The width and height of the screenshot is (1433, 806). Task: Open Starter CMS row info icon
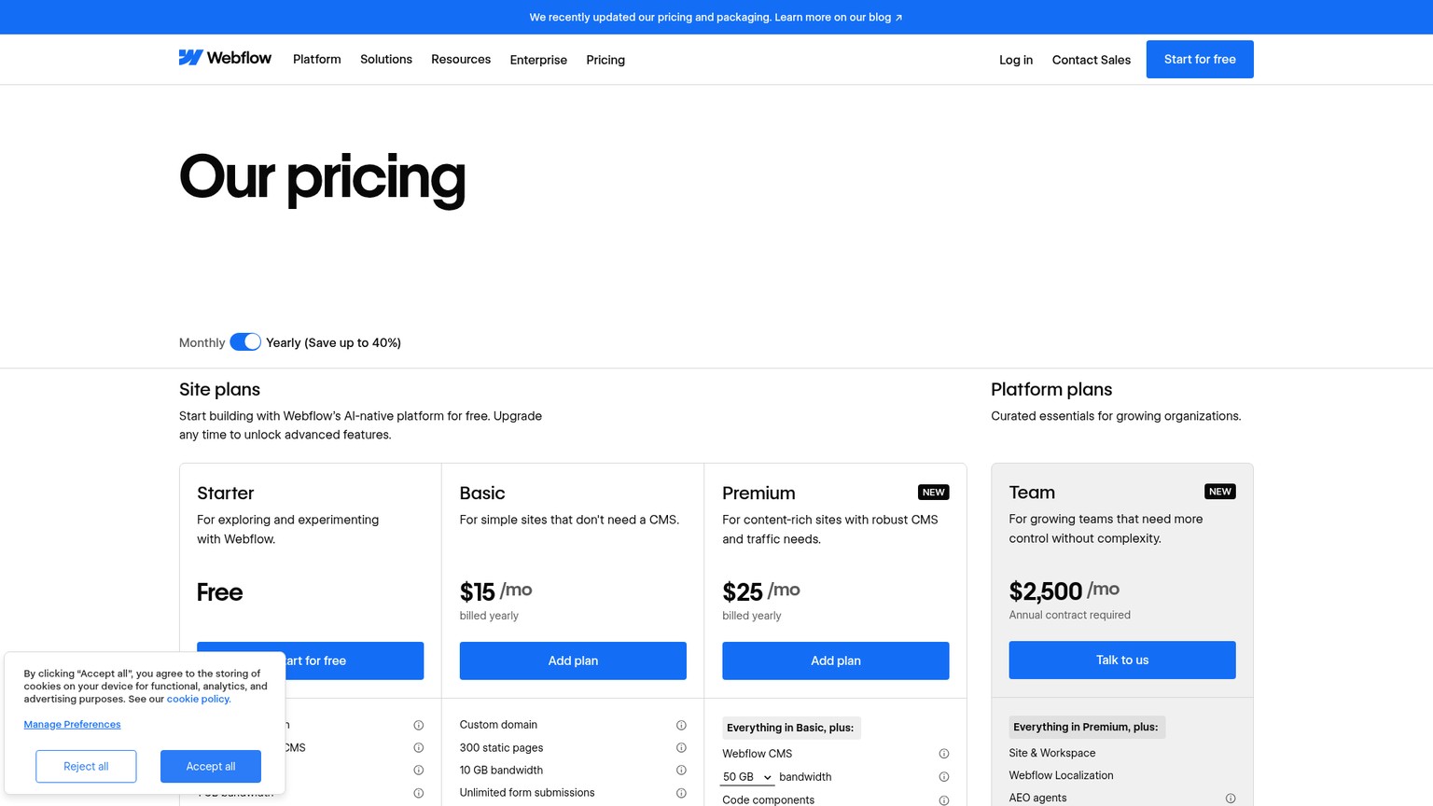(x=419, y=747)
